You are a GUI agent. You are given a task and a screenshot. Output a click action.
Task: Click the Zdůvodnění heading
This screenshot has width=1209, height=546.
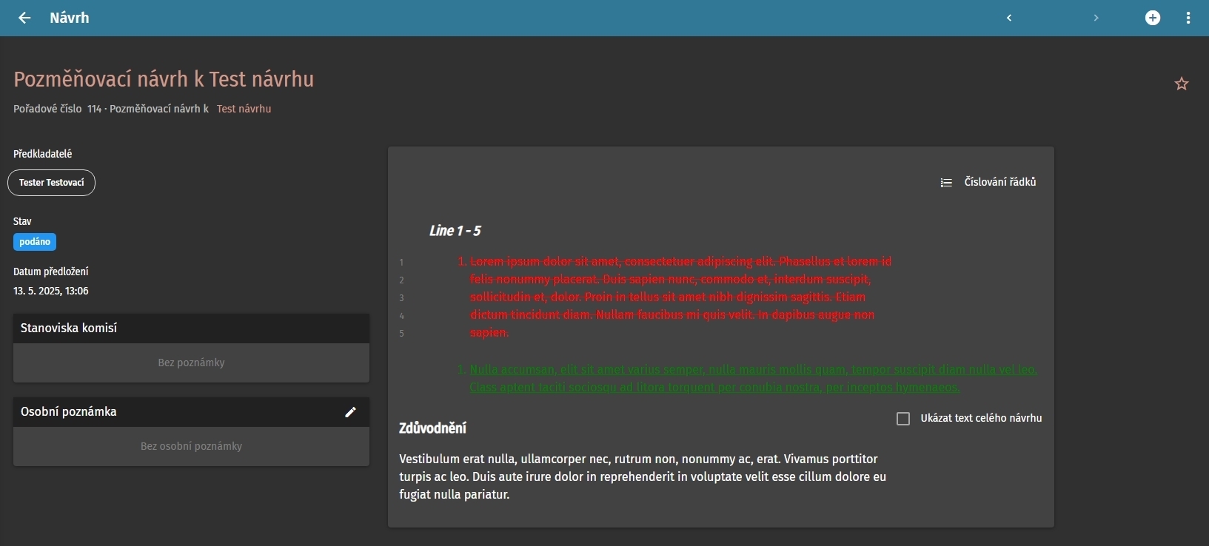click(x=432, y=428)
